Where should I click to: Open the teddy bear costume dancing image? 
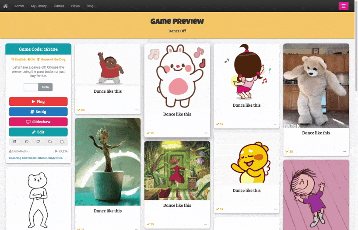click(x=316, y=86)
